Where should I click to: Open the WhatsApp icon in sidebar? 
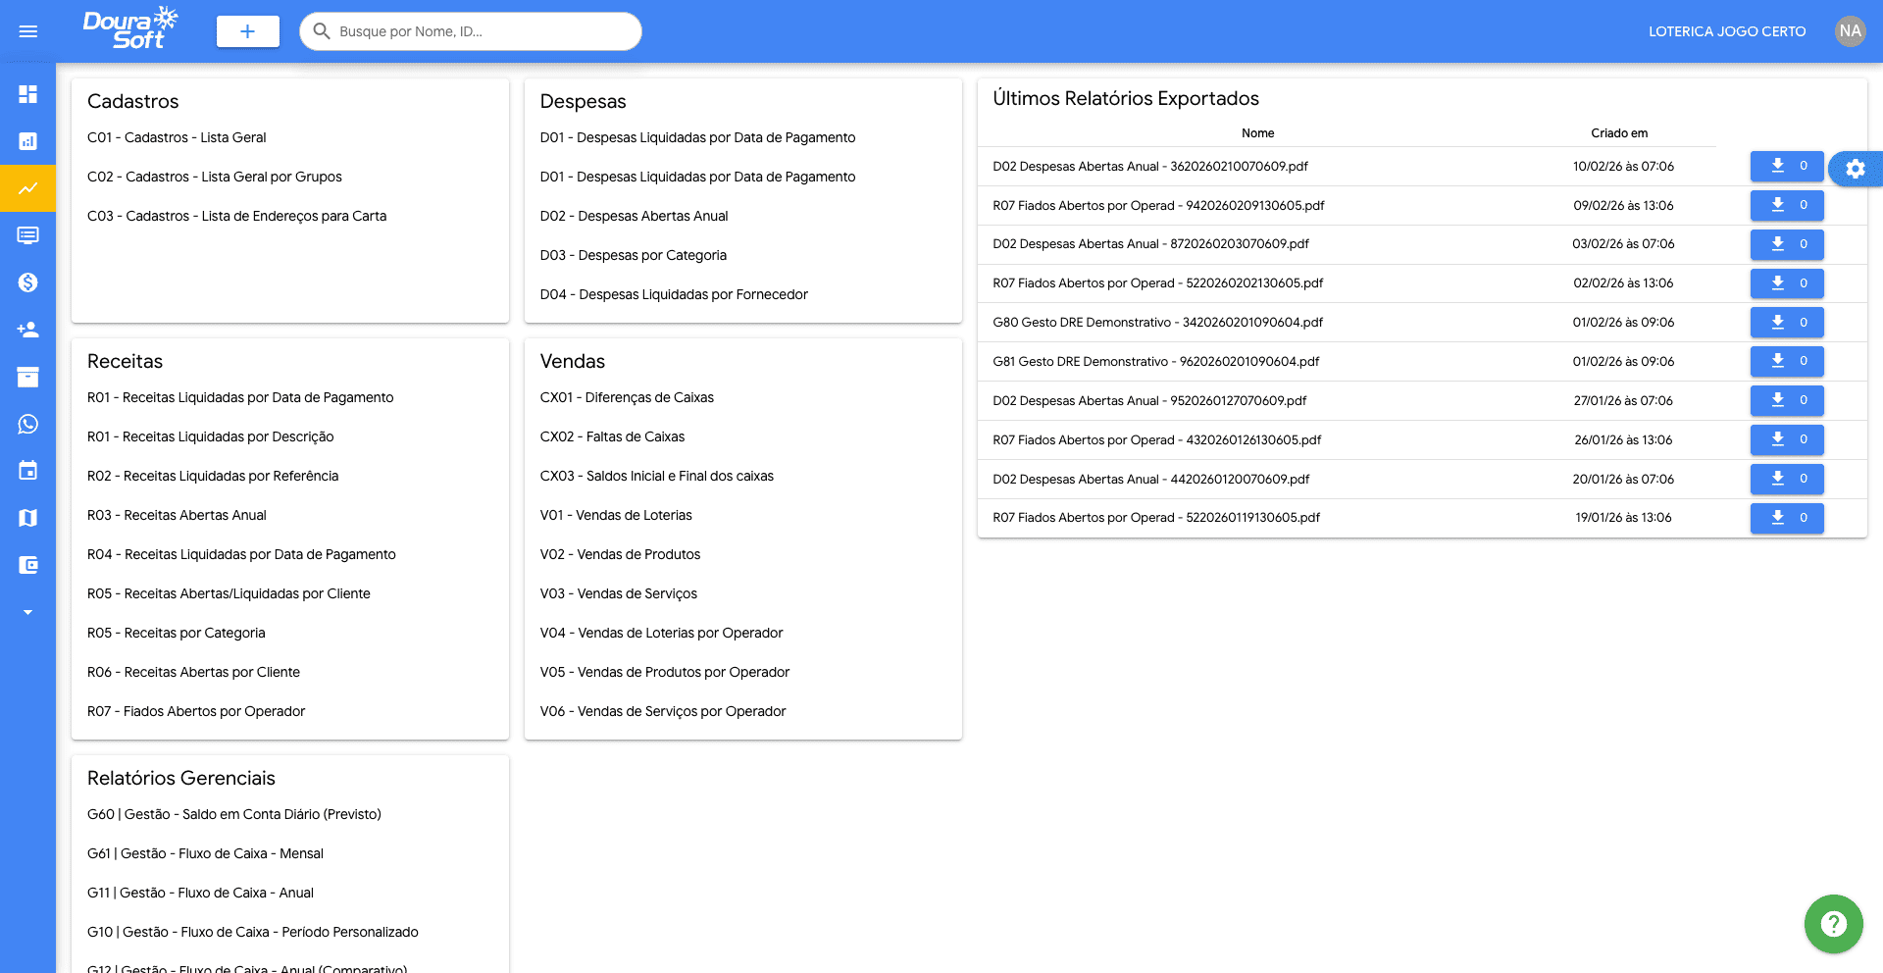point(27,425)
